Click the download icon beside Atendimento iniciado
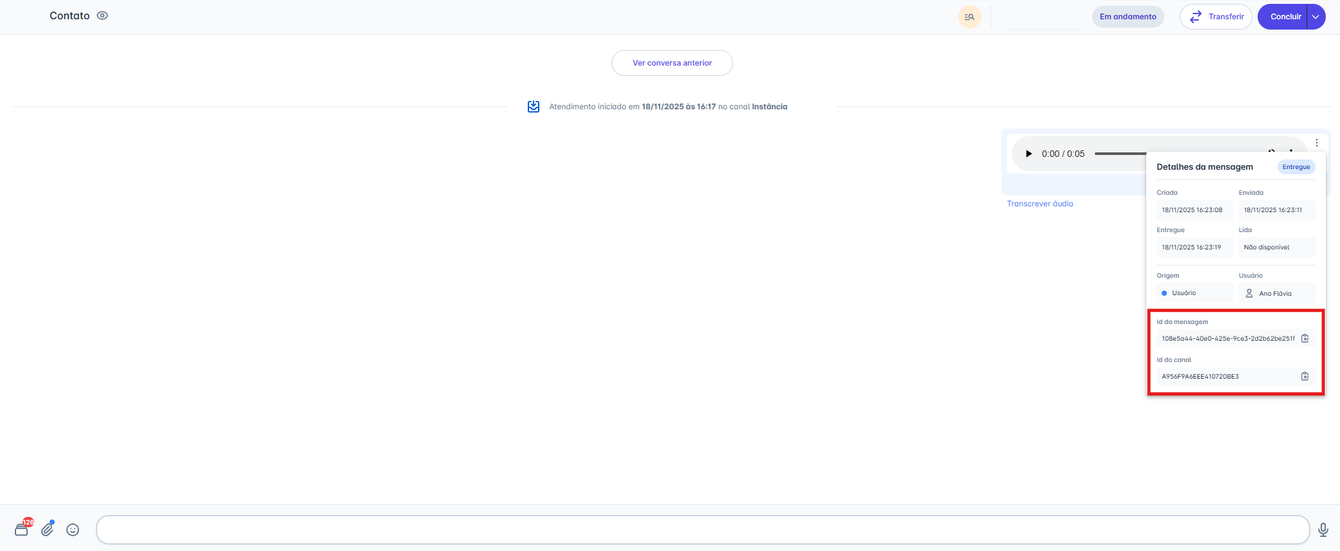The image size is (1340, 551). point(534,107)
